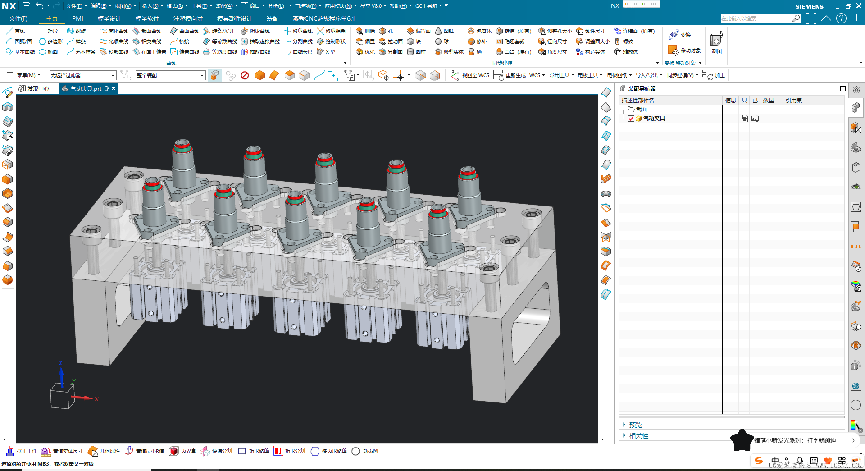Viewport: 865px width, 471px height.
Task: Open the 装配 ribbon tab
Action: tap(273, 18)
